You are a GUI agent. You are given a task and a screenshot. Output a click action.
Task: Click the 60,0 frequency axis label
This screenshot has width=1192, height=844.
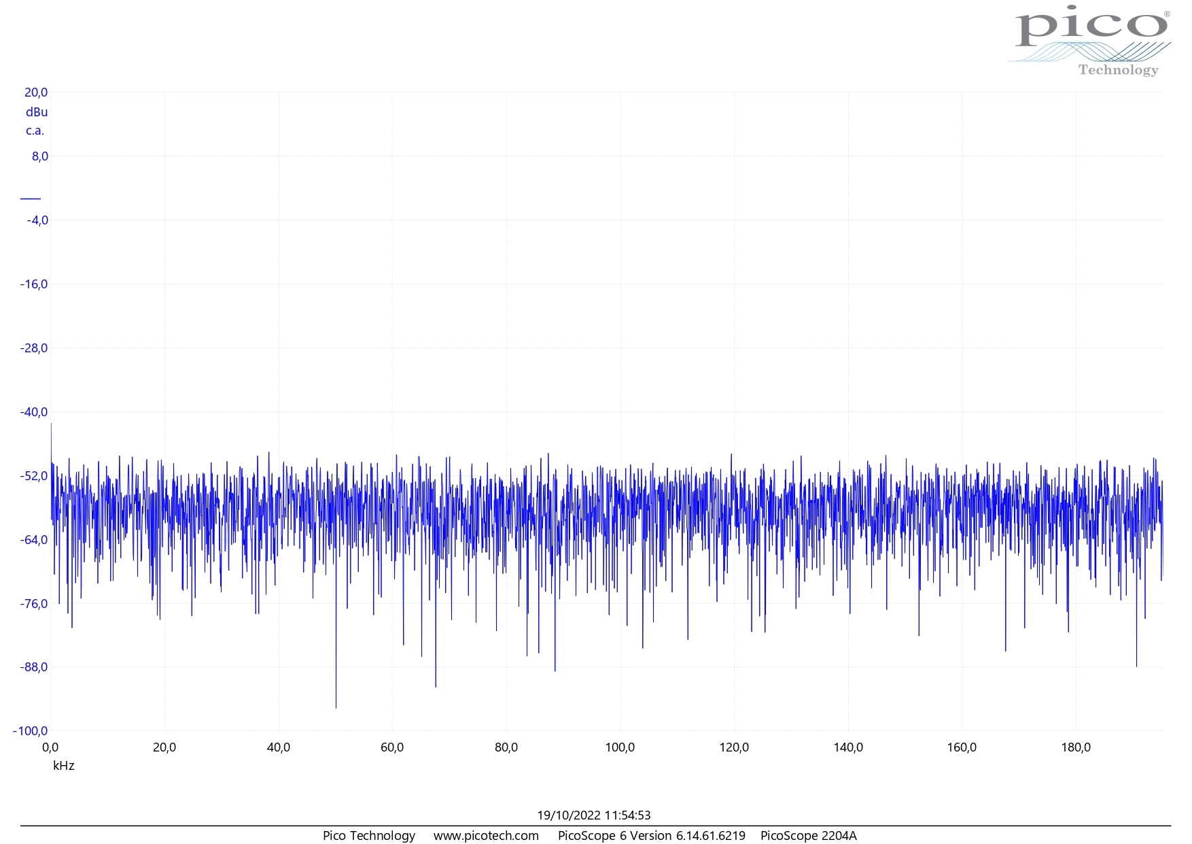pyautogui.click(x=392, y=747)
